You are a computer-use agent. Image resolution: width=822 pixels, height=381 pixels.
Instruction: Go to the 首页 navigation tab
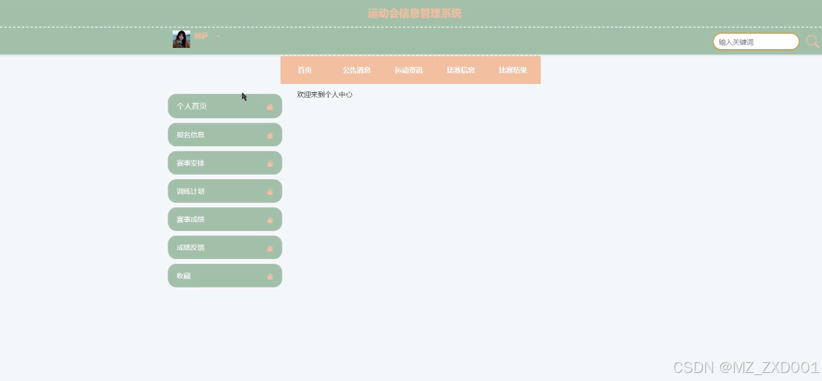click(304, 70)
